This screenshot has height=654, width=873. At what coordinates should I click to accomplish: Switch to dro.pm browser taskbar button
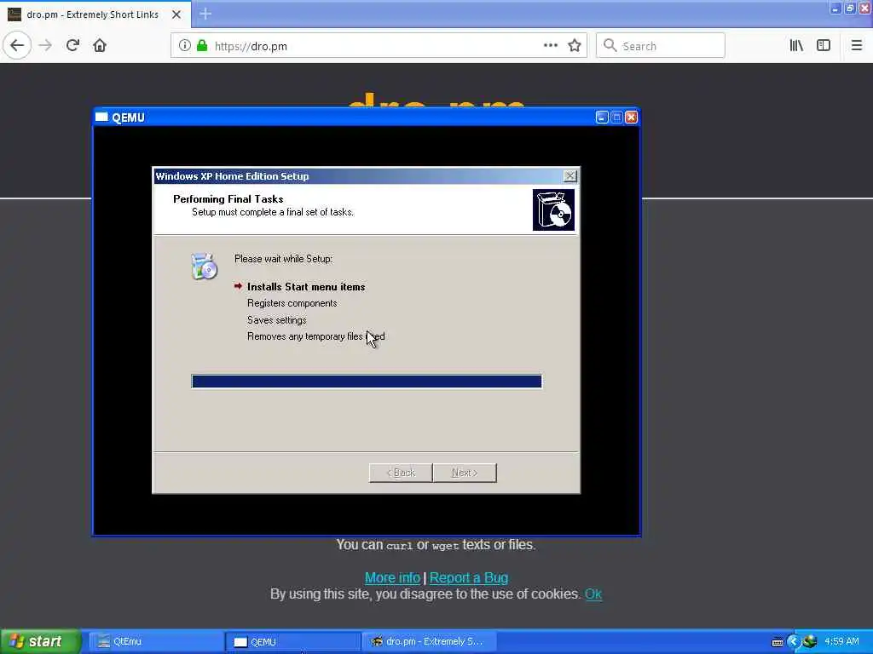(429, 642)
